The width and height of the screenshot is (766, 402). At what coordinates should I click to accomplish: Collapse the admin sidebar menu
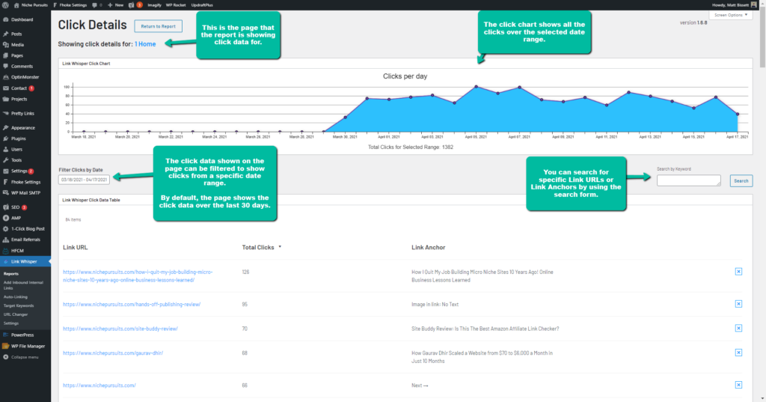point(25,357)
